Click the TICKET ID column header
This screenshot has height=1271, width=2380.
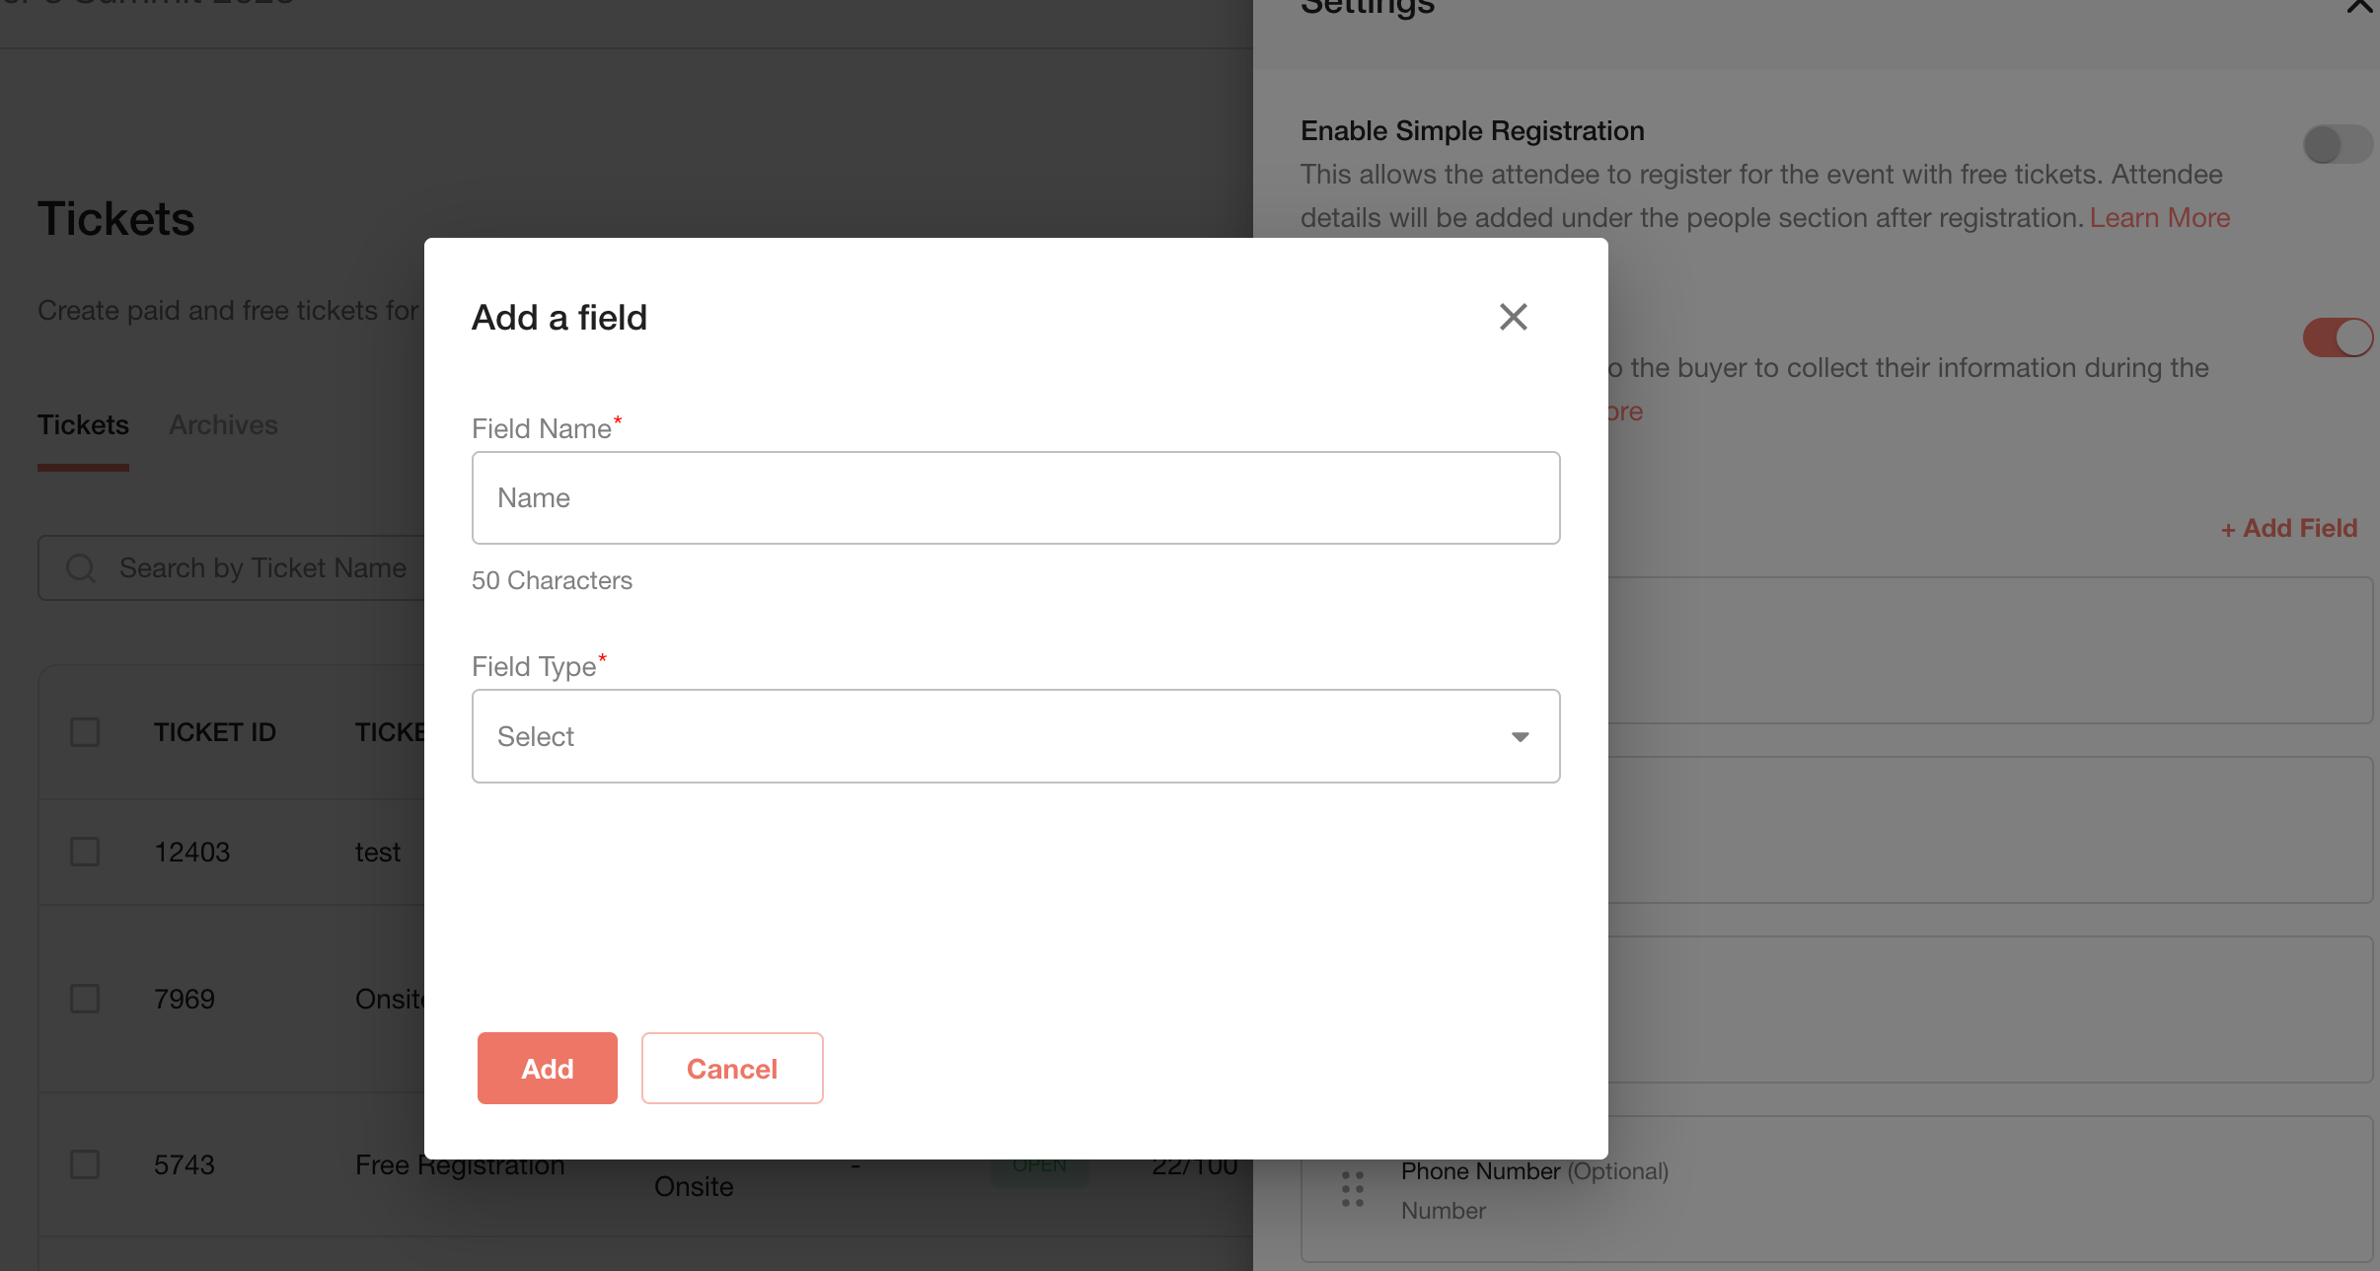pyautogui.click(x=215, y=732)
